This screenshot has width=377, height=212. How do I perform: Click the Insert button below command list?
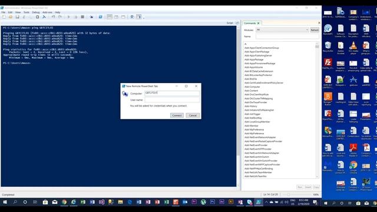(x=308, y=187)
